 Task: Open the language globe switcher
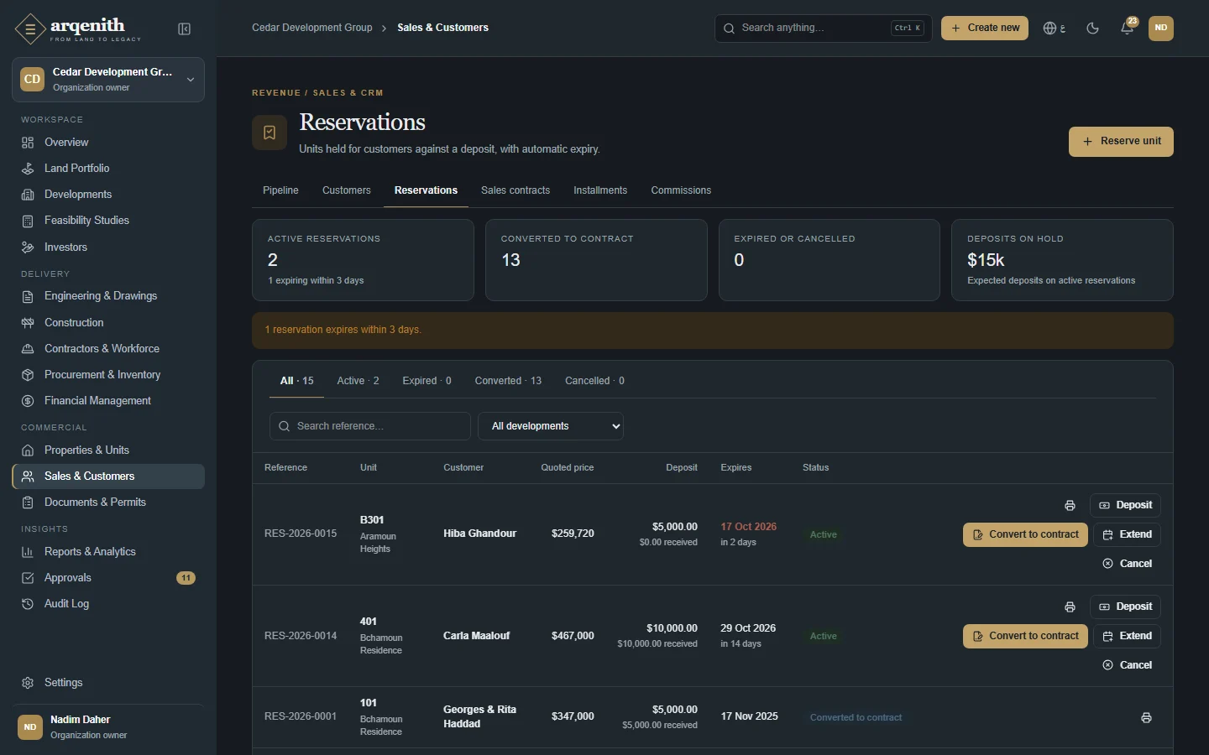[x=1054, y=29]
